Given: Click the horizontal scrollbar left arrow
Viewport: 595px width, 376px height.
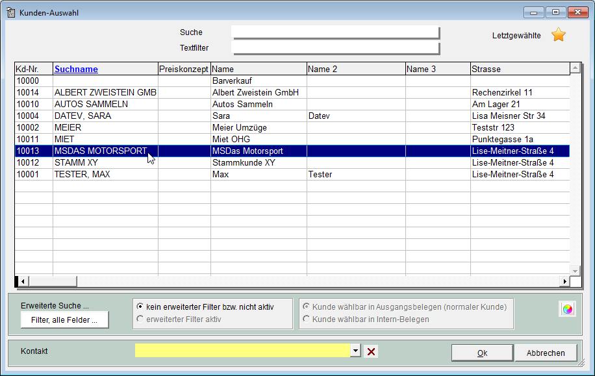Looking at the screenshot, I should (23, 281).
